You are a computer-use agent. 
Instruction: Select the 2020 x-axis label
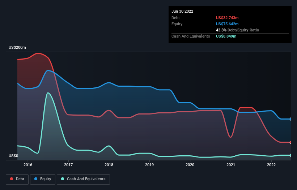point(190,165)
